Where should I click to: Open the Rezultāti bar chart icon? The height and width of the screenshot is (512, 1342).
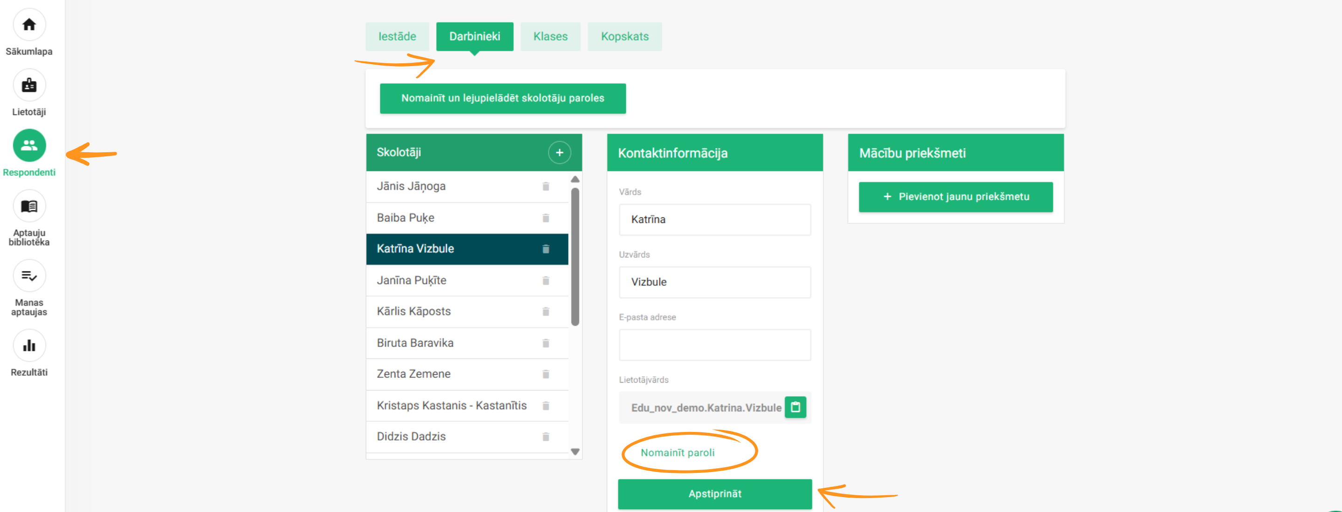(x=29, y=345)
